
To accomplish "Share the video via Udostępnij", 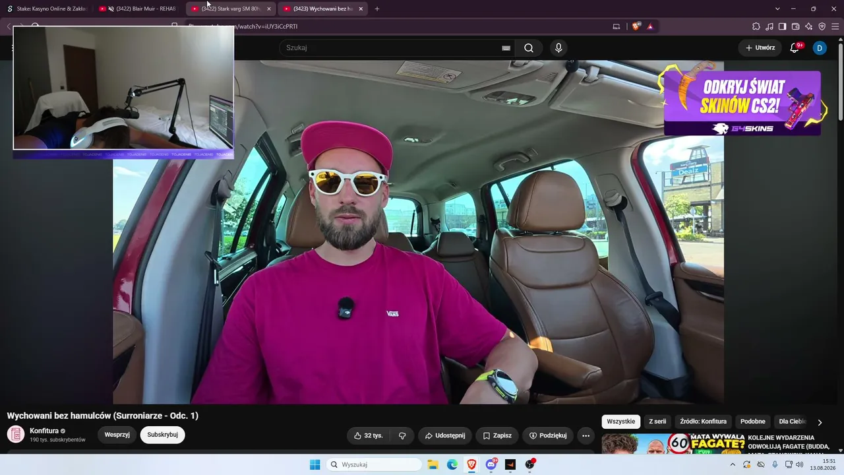I will pos(444,435).
